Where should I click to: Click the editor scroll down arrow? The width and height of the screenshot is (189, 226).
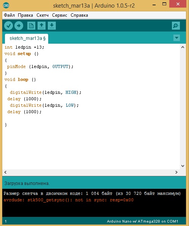coord(183,166)
